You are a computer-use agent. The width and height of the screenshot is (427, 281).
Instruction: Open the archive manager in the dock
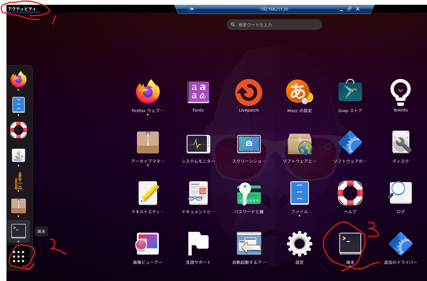19,206
